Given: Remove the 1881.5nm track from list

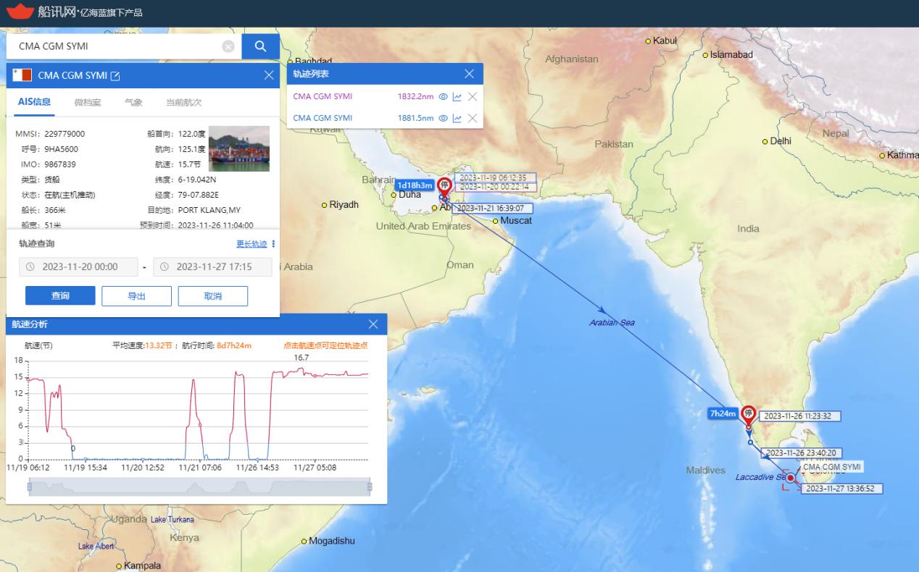Looking at the screenshot, I should [473, 118].
